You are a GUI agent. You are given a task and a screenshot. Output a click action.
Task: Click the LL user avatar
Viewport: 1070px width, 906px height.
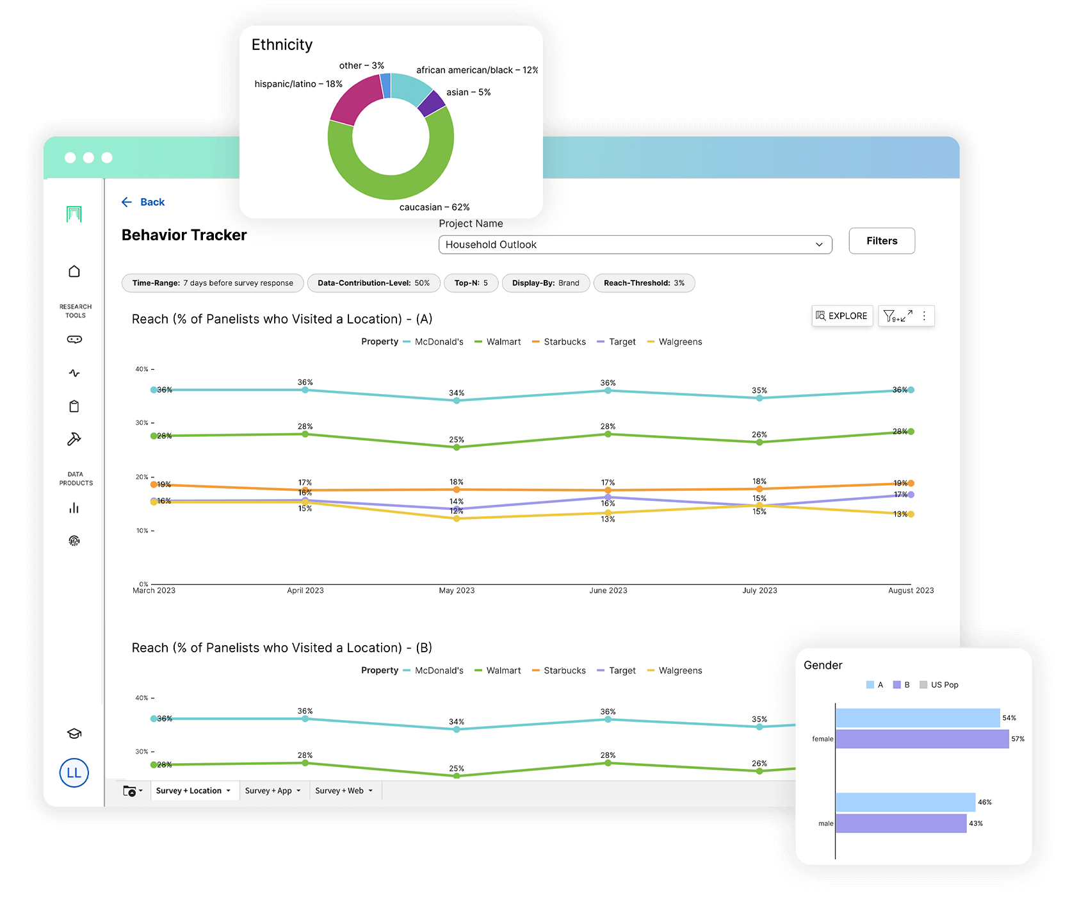pos(74,773)
